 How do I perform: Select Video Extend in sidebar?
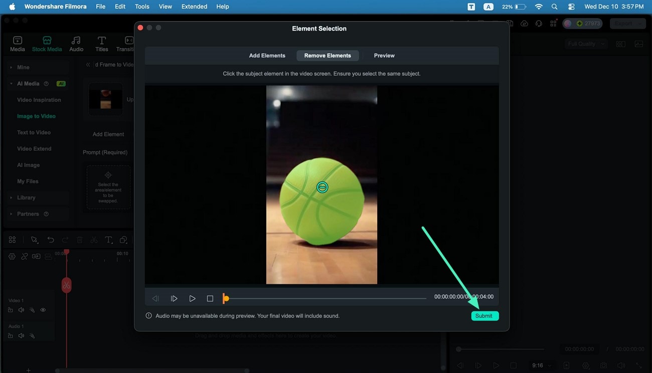[34, 149]
